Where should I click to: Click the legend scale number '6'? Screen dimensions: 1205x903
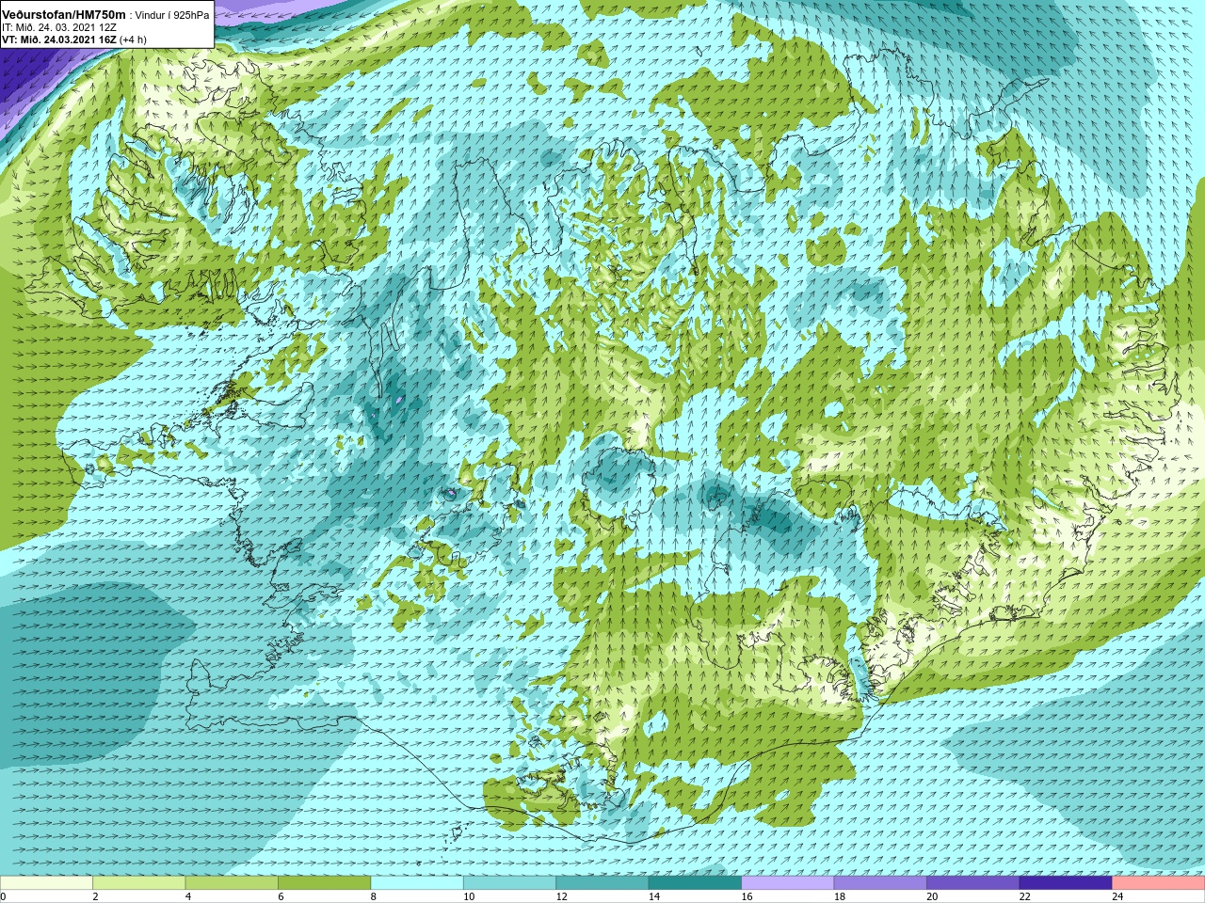pos(281,897)
